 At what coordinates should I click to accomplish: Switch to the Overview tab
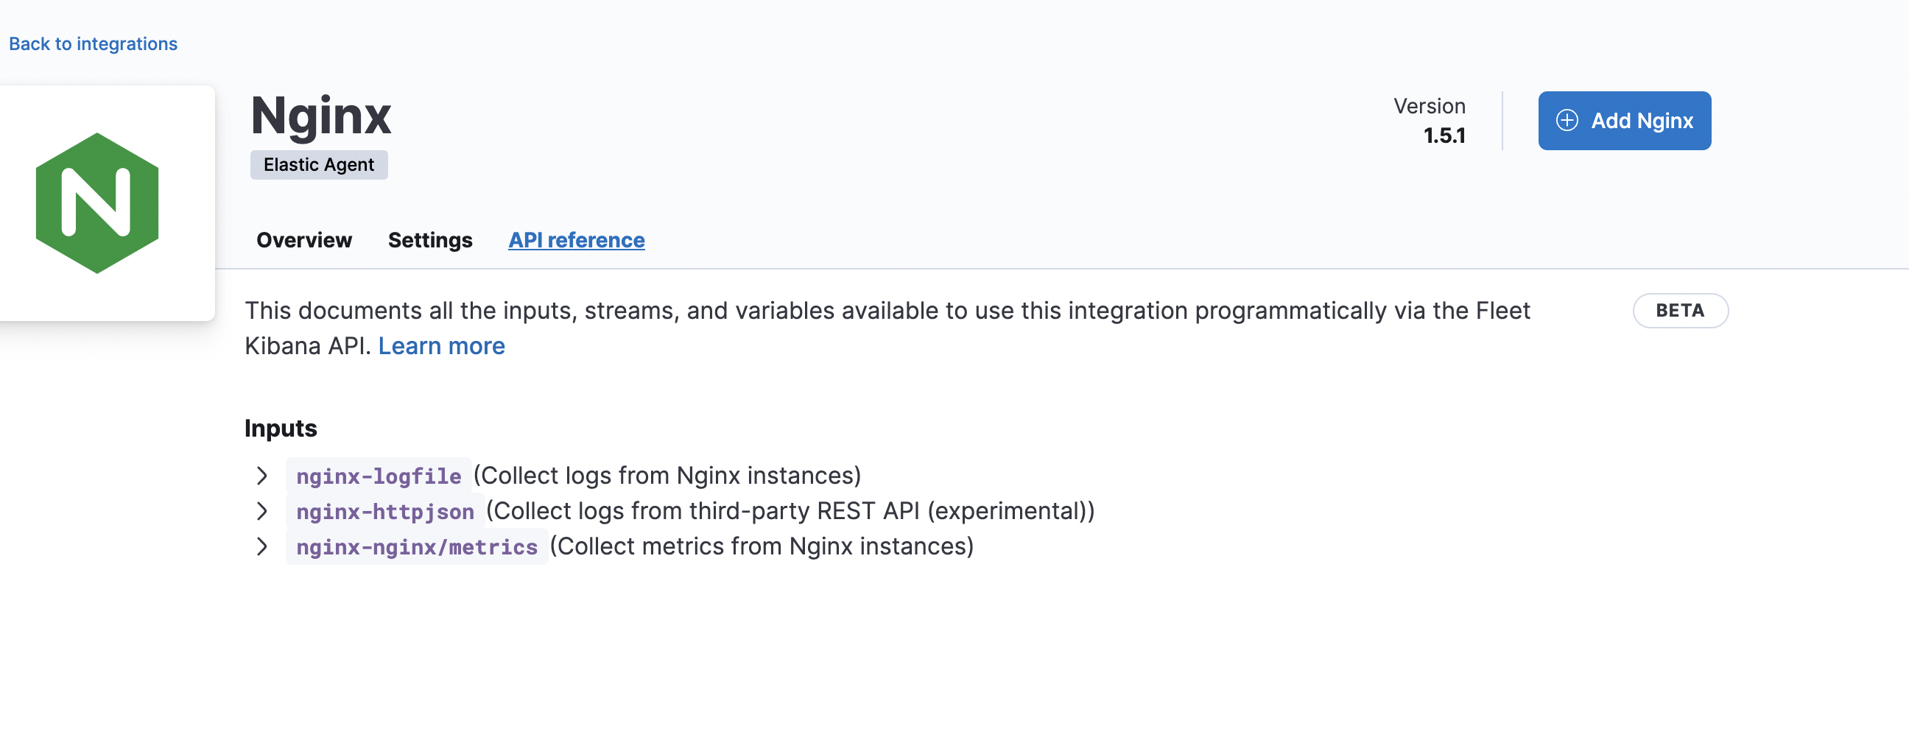pyautogui.click(x=303, y=239)
